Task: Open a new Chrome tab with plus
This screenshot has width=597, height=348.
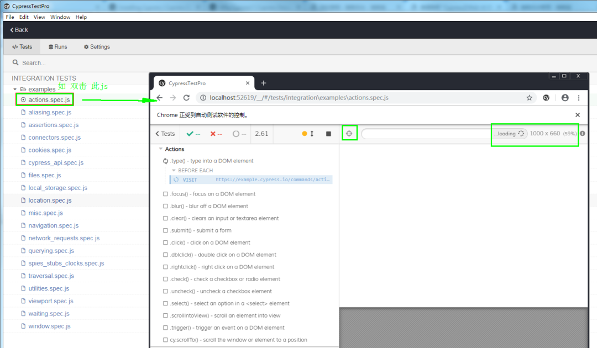Action: coord(264,83)
